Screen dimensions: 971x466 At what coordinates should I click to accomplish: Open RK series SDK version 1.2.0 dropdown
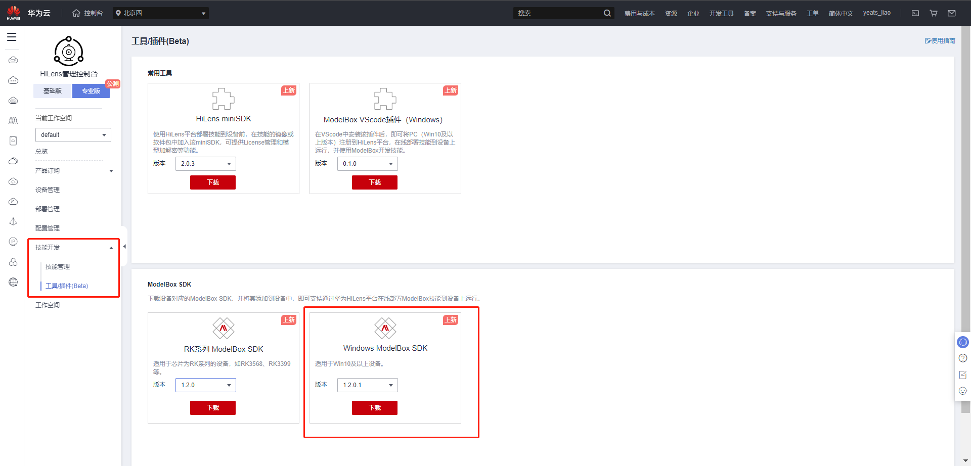[x=206, y=385]
